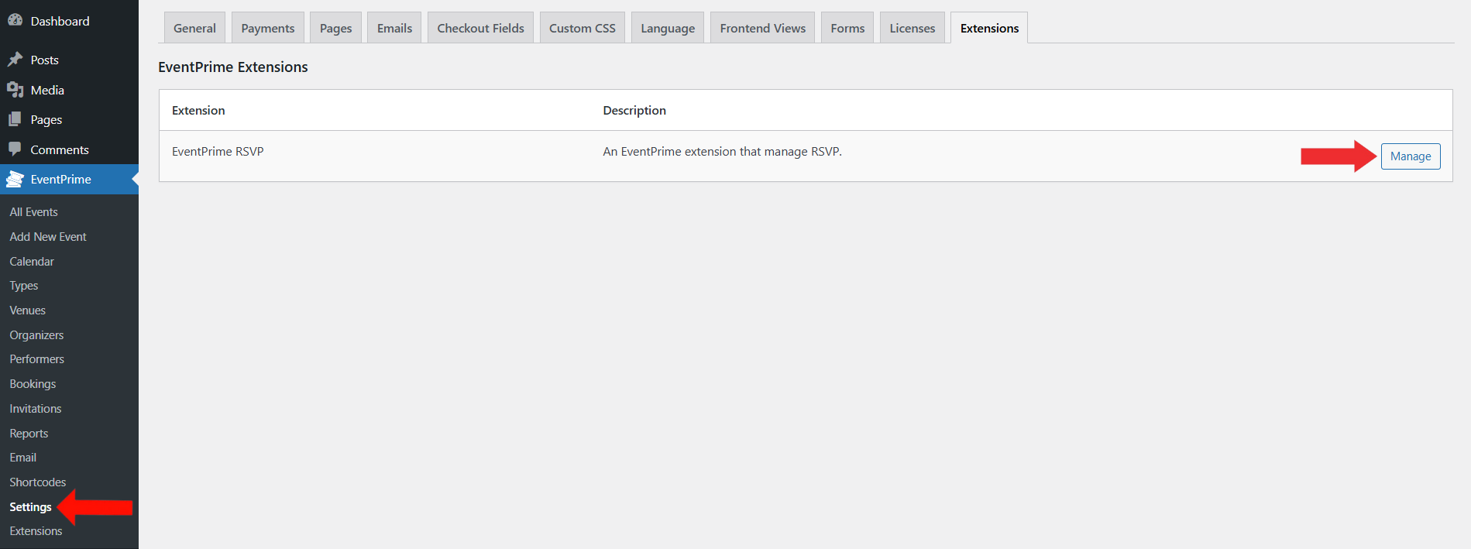The height and width of the screenshot is (549, 1471).
Task: Switch to the General tab
Action: click(194, 28)
